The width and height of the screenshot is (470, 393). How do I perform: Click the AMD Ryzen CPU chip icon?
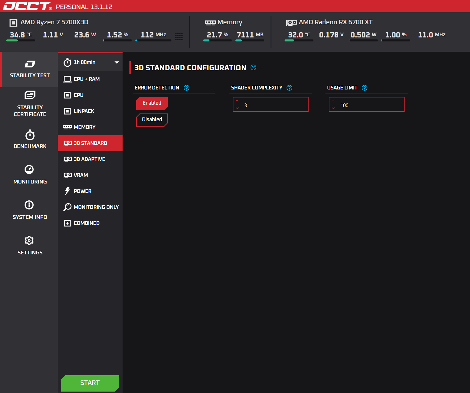(x=13, y=23)
